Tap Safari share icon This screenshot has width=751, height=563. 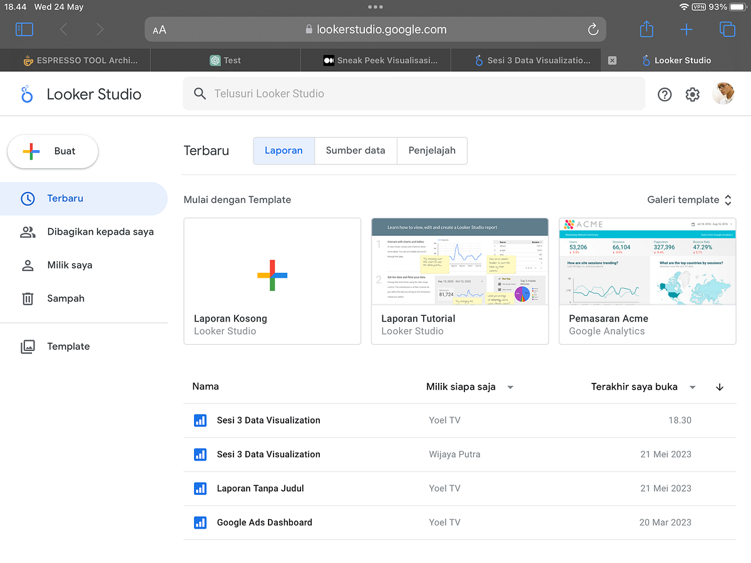[646, 29]
